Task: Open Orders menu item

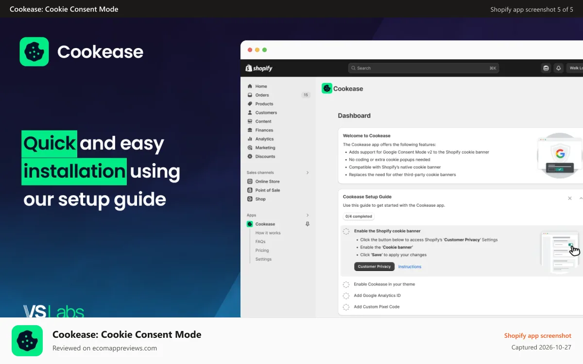Action: click(x=262, y=95)
